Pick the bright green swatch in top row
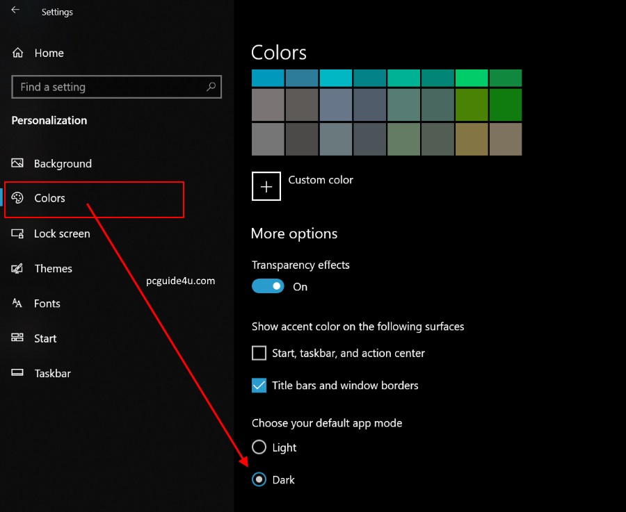Screen dimensions: 626x512 click(472, 78)
